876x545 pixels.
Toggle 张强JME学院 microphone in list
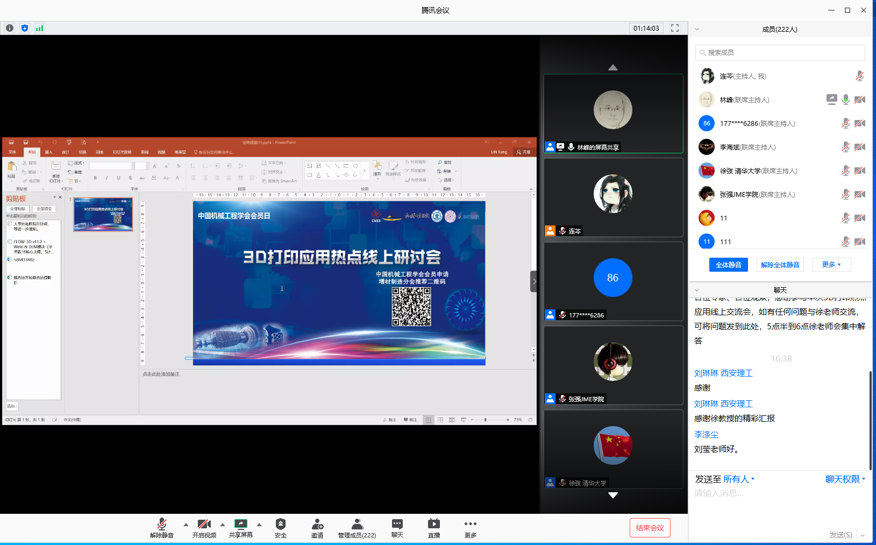[846, 194]
